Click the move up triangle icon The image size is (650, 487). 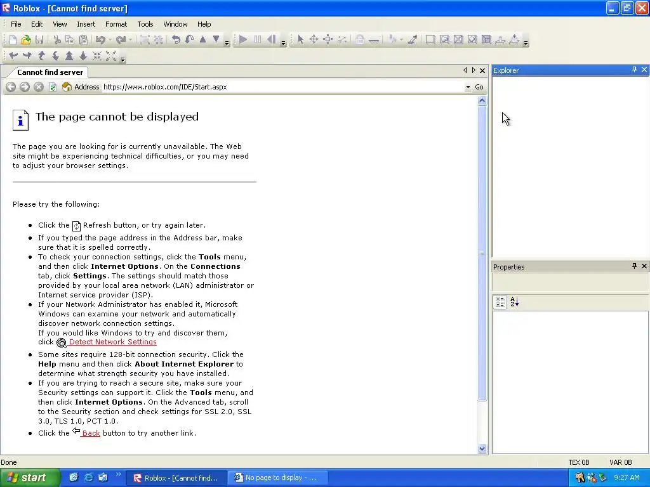(202, 40)
